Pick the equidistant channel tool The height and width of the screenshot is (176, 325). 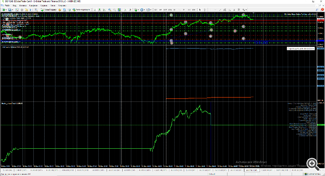pyautogui.click(x=224, y=10)
